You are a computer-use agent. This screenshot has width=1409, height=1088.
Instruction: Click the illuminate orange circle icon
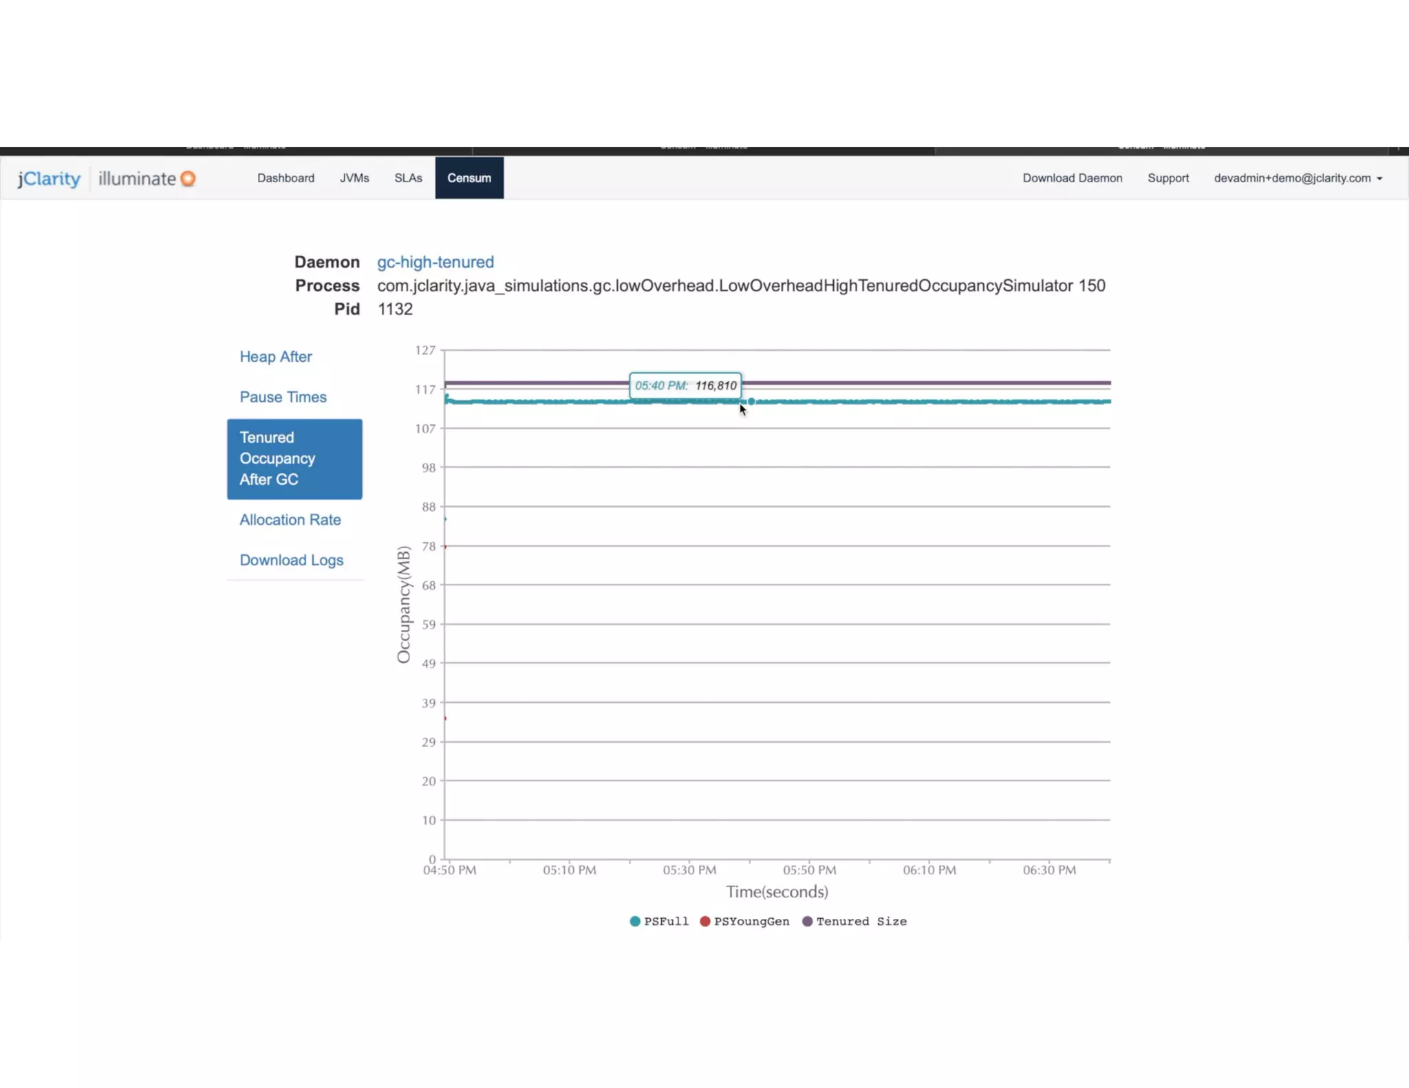click(x=188, y=179)
